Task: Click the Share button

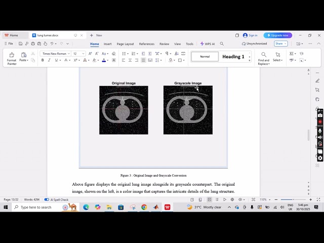Action: coord(281,44)
